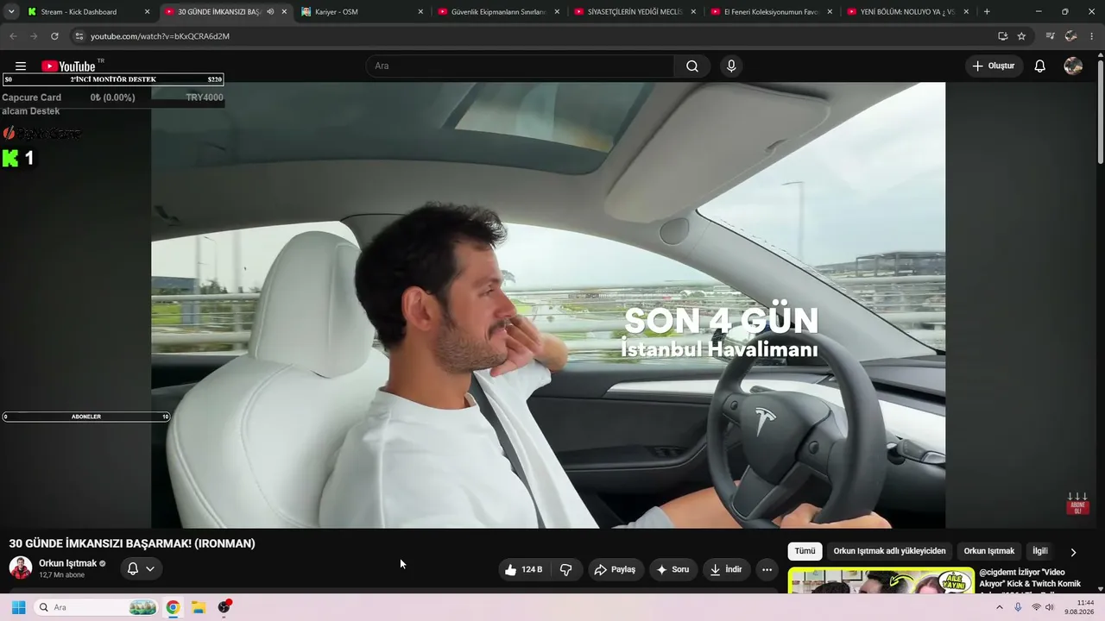
Task: Open the Chrome three-dot menu
Action: 1092,36
